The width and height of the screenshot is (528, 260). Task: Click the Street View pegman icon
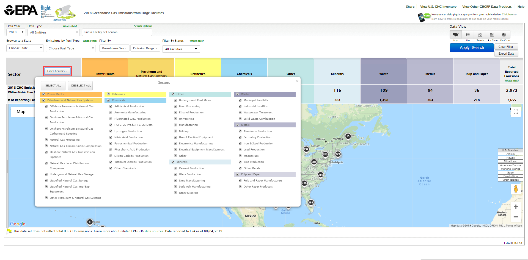(x=516, y=189)
